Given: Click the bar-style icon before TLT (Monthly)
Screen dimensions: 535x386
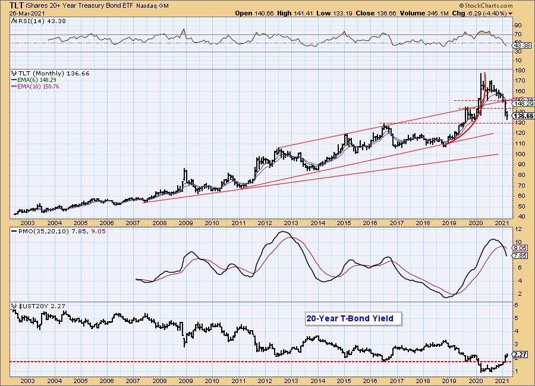Looking at the screenshot, I should [x=14, y=73].
